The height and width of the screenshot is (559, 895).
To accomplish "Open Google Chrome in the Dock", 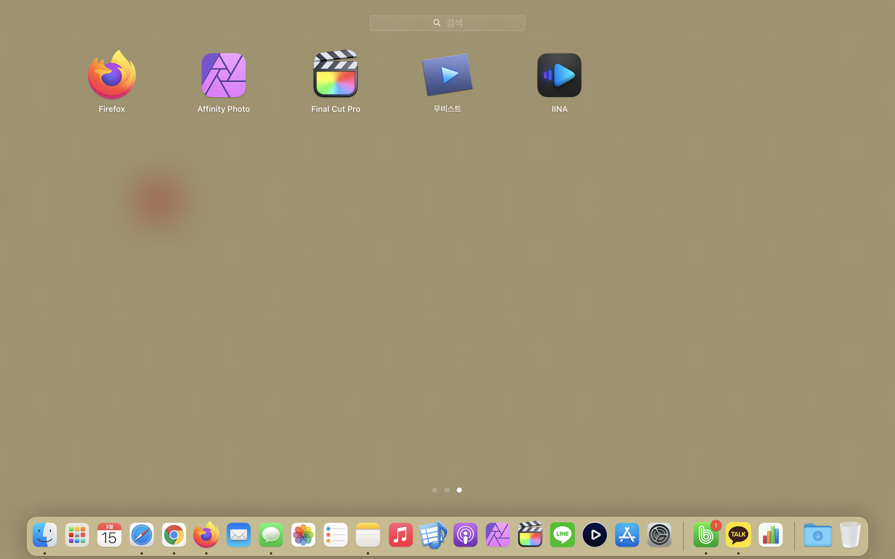I will (x=174, y=535).
